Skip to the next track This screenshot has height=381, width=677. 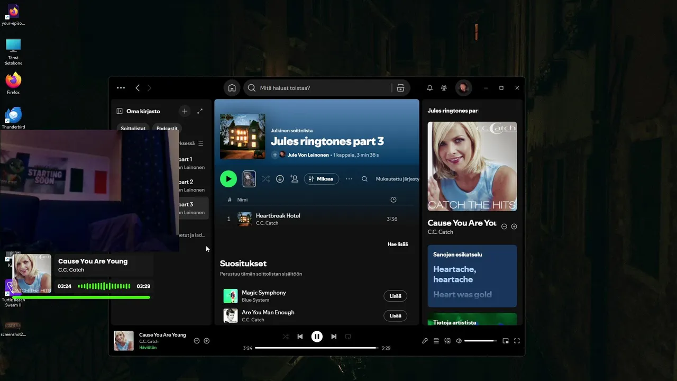click(x=334, y=337)
